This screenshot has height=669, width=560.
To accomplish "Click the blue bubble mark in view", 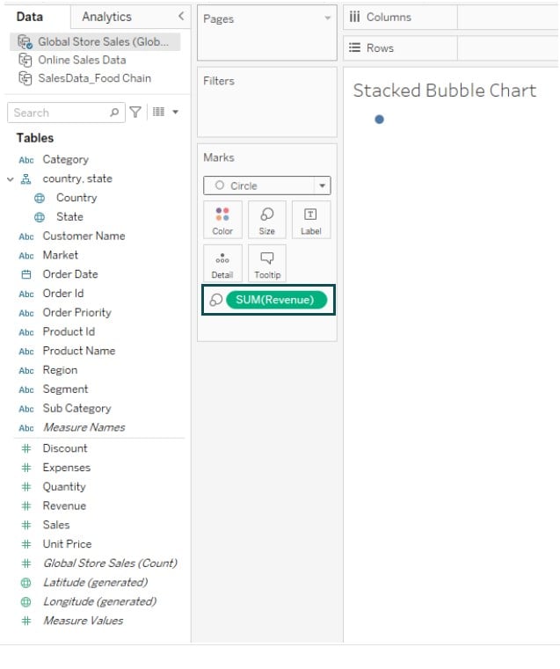I will pyautogui.click(x=379, y=120).
